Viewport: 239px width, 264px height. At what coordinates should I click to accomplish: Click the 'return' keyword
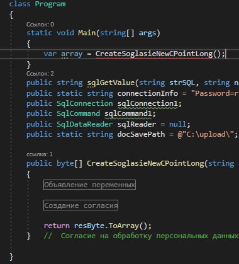point(57,226)
